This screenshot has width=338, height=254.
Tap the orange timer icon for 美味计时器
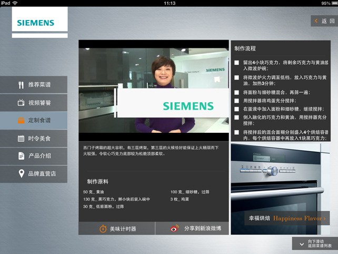[x=103, y=229]
